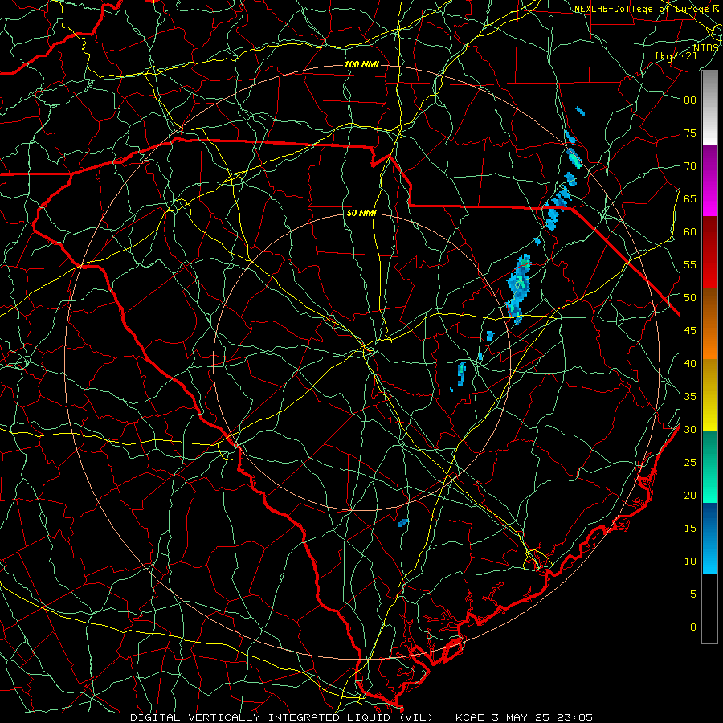Click the 60 value on the color scale
Viewport: 723px width, 723px height.
click(690, 231)
